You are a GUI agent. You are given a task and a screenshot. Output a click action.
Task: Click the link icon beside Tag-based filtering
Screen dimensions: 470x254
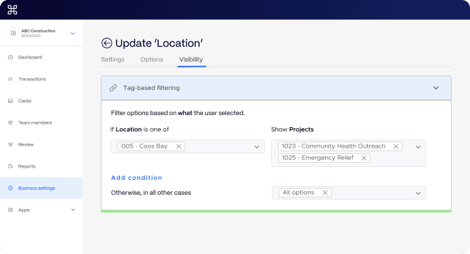click(x=113, y=88)
